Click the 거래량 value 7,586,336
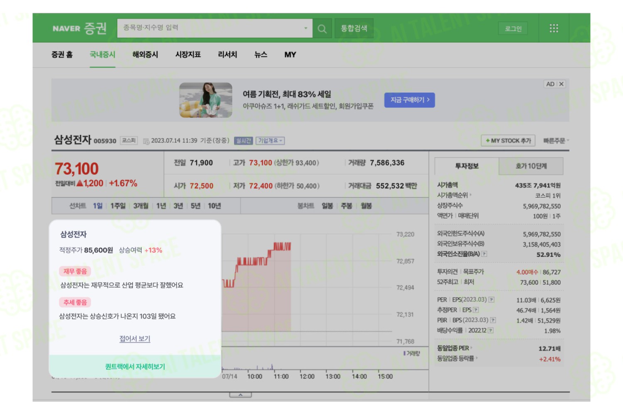623x415 pixels. [387, 163]
